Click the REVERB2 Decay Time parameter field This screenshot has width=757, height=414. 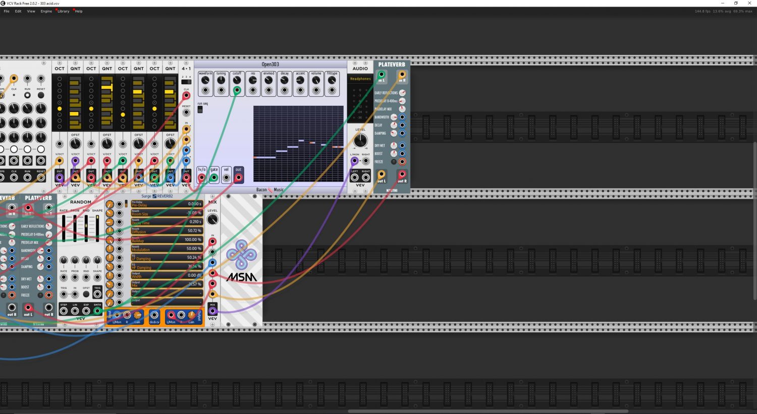coord(167,222)
